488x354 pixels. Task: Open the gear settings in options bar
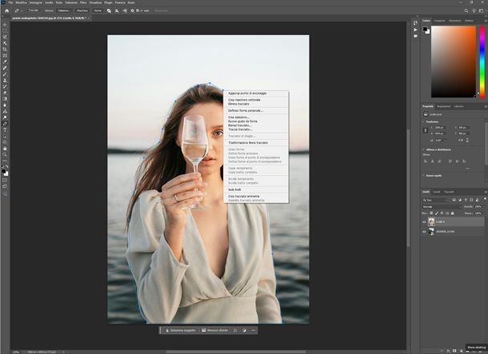132,10
